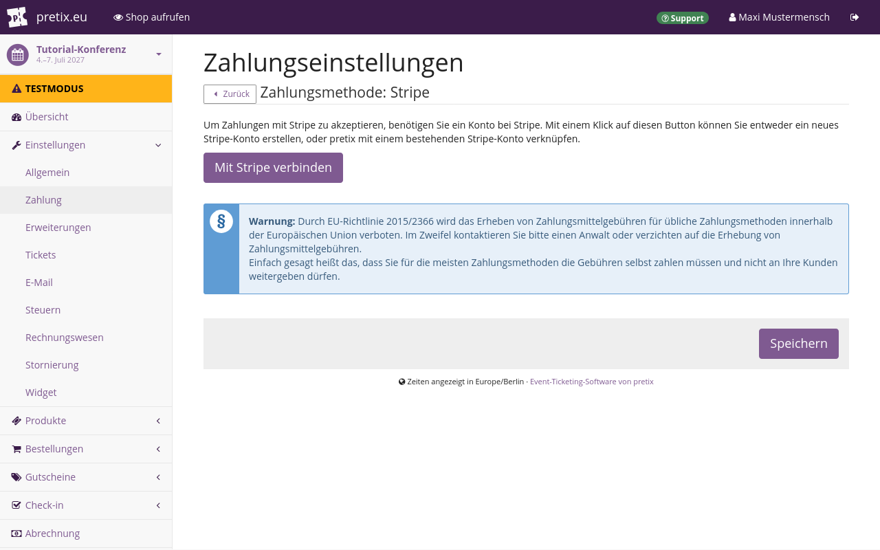Open the Shop aufrufen link
This screenshot has height=550, width=880.
click(151, 17)
